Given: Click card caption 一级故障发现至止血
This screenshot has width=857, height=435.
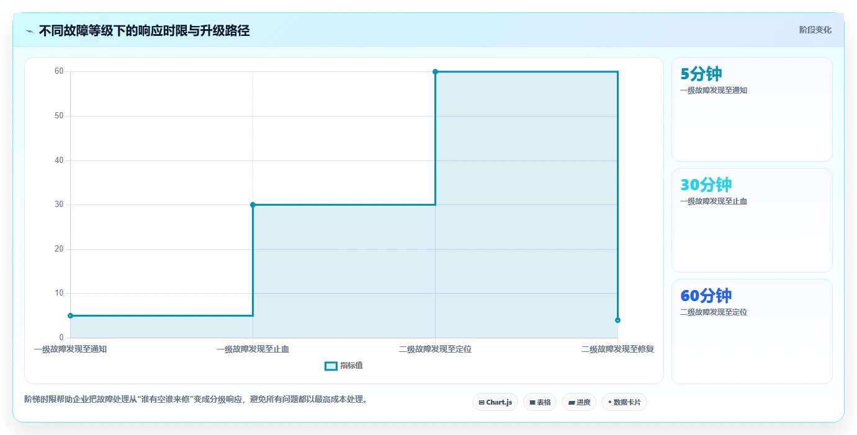Looking at the screenshot, I should point(714,201).
